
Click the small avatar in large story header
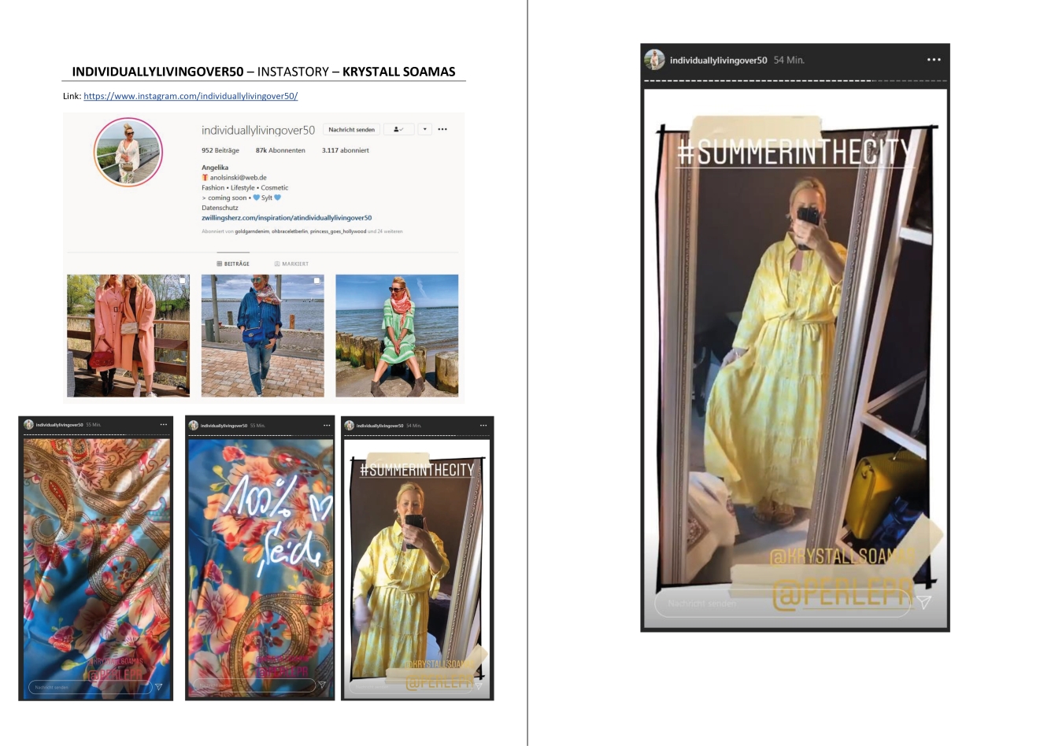[654, 60]
